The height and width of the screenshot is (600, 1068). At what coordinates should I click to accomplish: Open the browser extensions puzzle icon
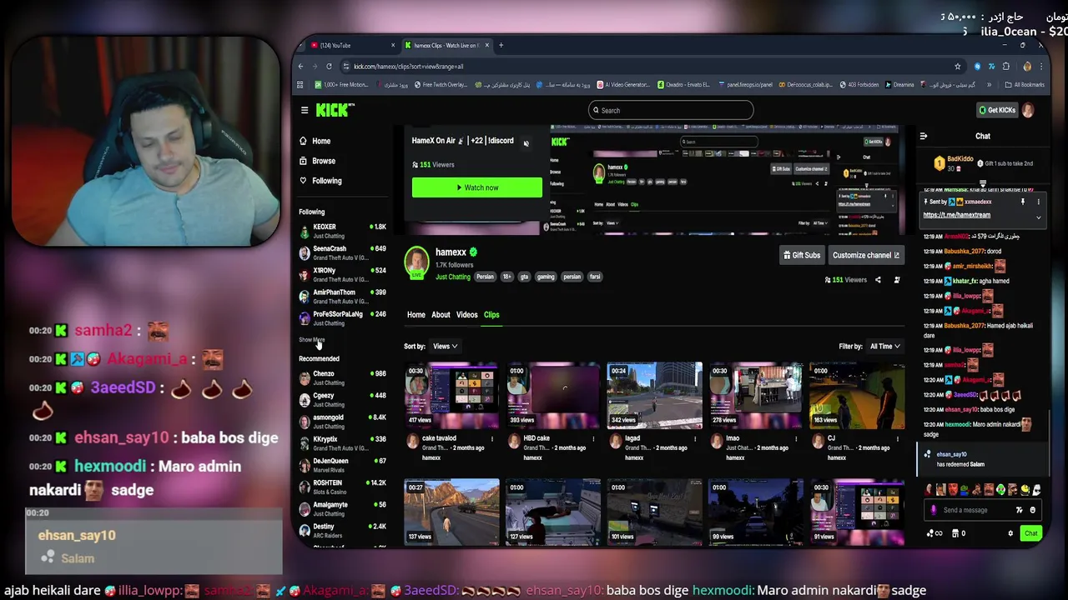coord(1006,67)
